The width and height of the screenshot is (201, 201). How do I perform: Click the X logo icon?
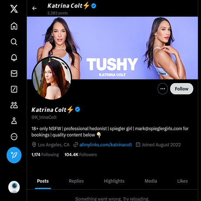point(14,9)
